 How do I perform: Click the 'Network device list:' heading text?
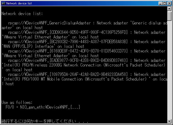click(22, 14)
